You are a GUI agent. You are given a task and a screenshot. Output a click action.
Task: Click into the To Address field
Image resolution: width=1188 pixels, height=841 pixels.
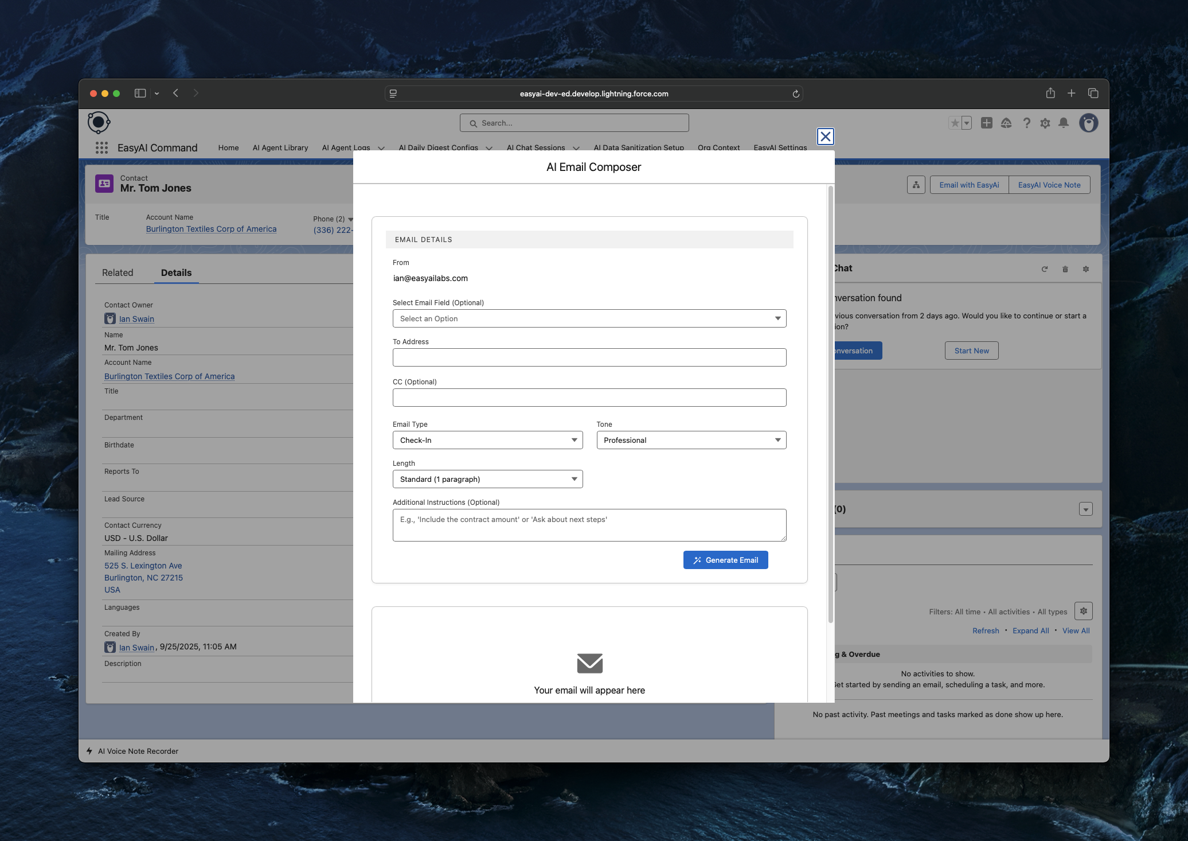589,357
